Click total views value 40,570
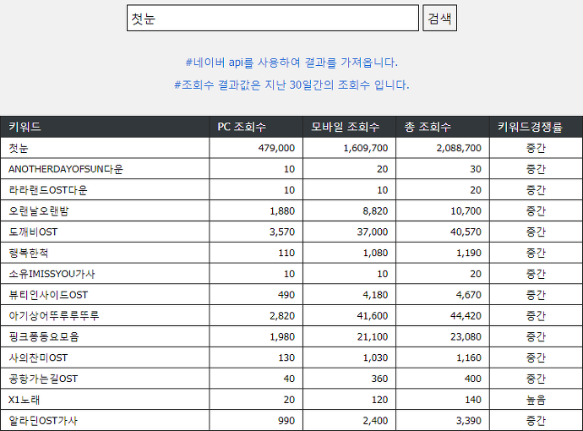Image resolution: width=583 pixels, height=431 pixels. pos(466,232)
